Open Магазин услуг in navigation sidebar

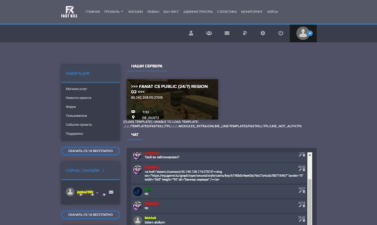[x=76, y=89]
